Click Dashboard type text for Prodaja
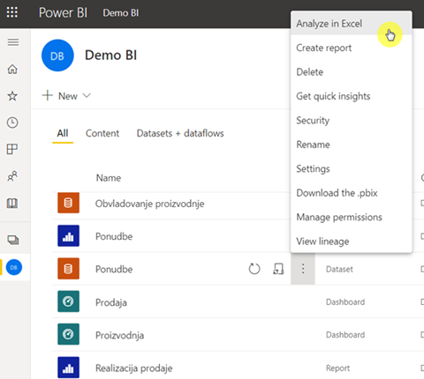424x379 pixels. point(345,302)
